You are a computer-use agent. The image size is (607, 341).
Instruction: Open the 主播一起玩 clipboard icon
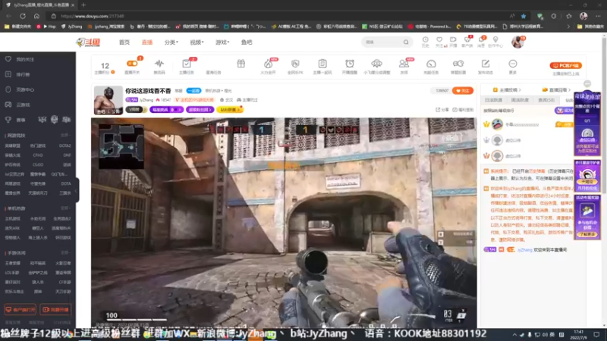(322, 66)
